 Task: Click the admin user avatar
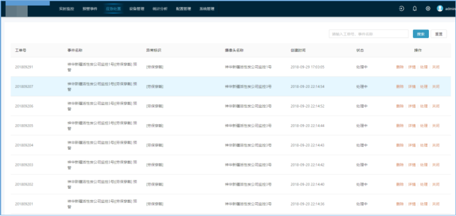[x=440, y=9]
